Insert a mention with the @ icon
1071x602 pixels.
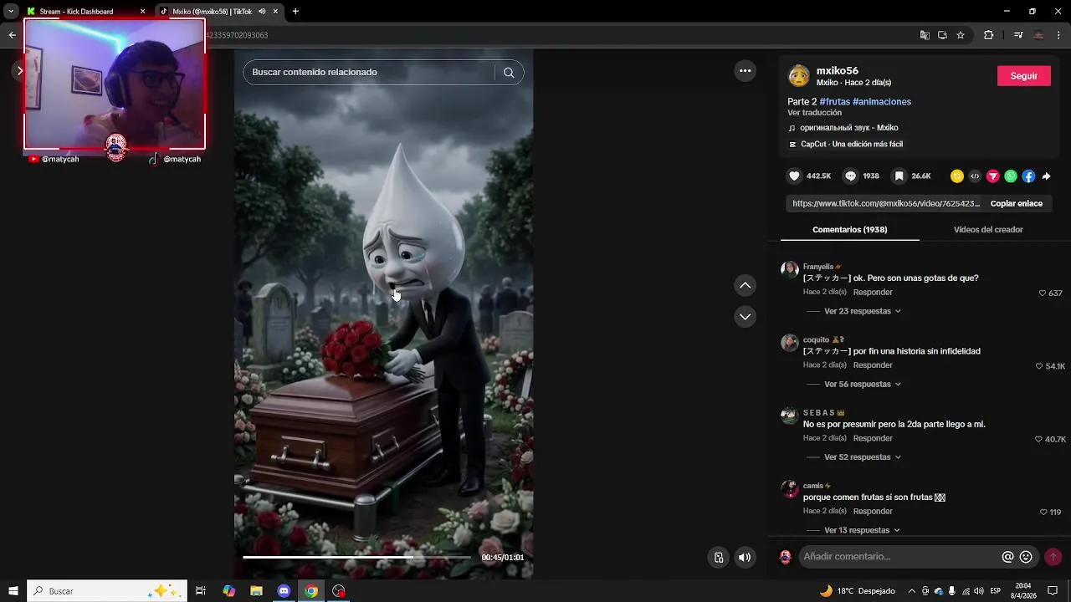click(1007, 557)
